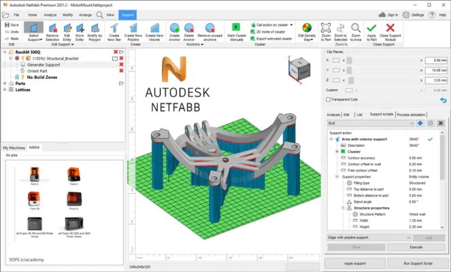Click Mark Cluster Manually
Screen dimensions: 451x272
point(237,32)
